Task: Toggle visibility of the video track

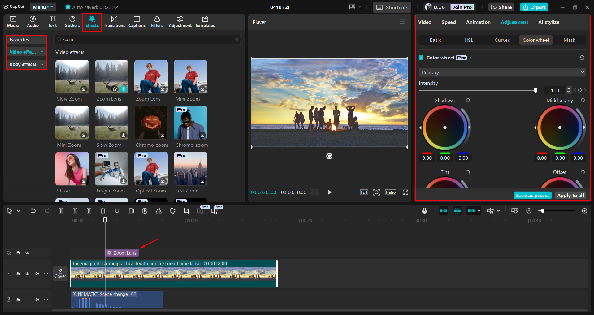Action: (x=27, y=274)
